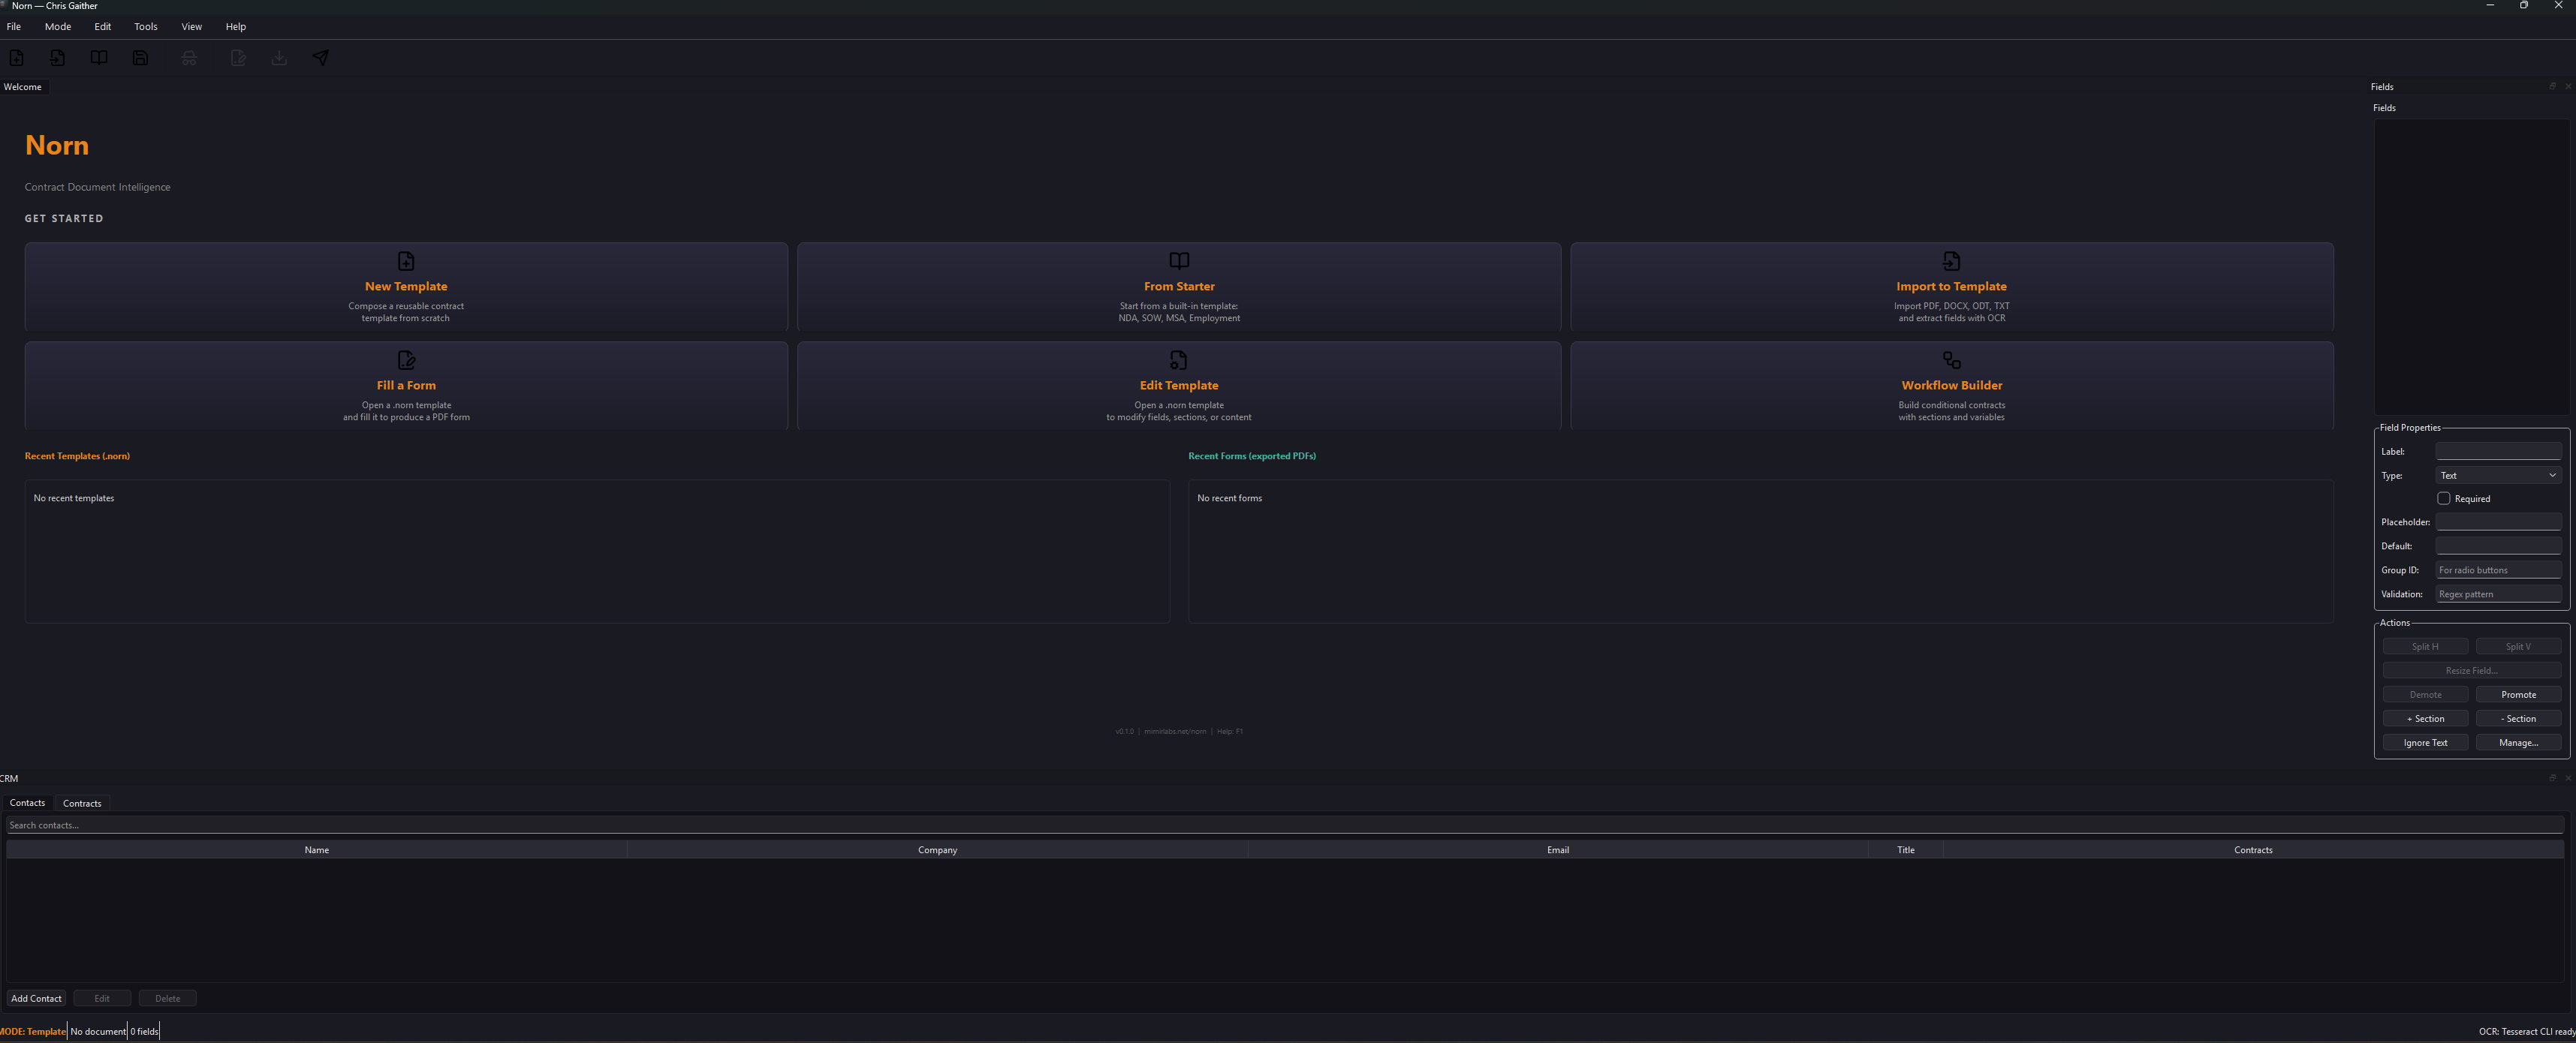Select the Welcome tab
This screenshot has height=1043, width=2576.
coord(23,87)
